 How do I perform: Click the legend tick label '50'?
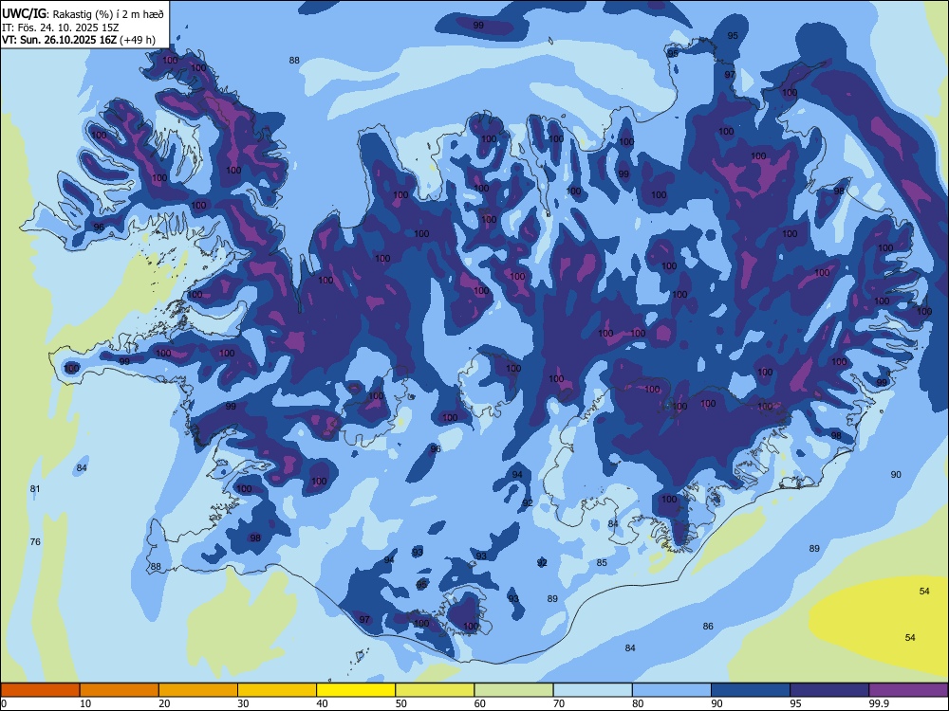coord(400,703)
